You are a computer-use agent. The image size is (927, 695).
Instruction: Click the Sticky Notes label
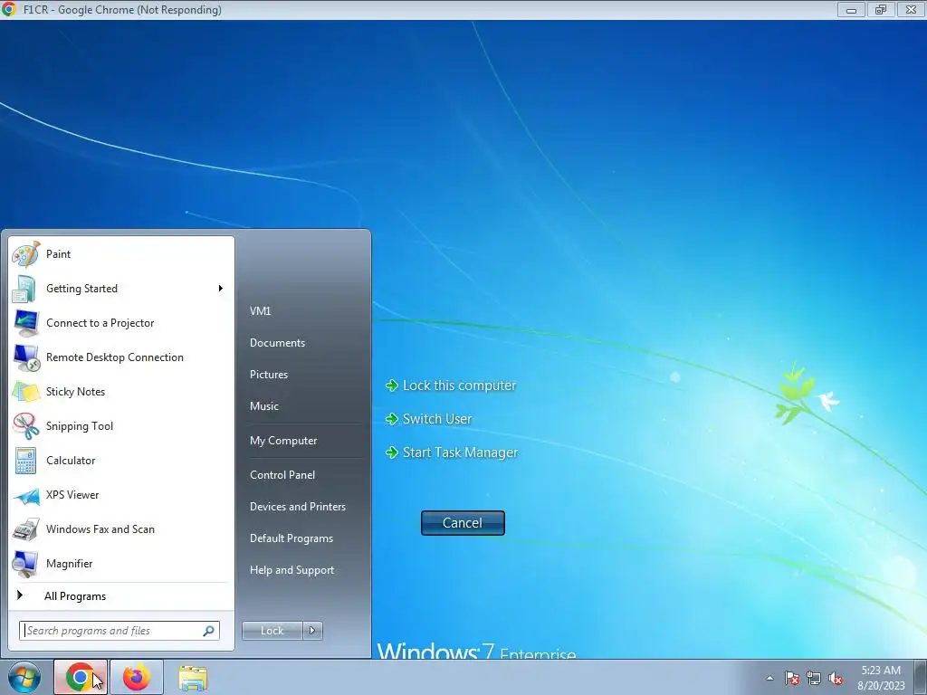point(75,392)
